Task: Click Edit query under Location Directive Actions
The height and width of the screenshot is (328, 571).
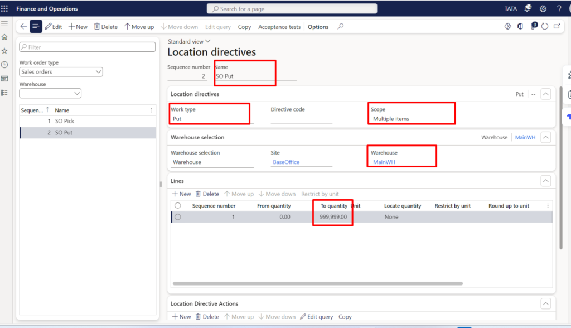Action: pyautogui.click(x=317, y=317)
